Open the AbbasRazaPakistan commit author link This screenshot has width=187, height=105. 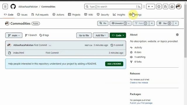23,45
